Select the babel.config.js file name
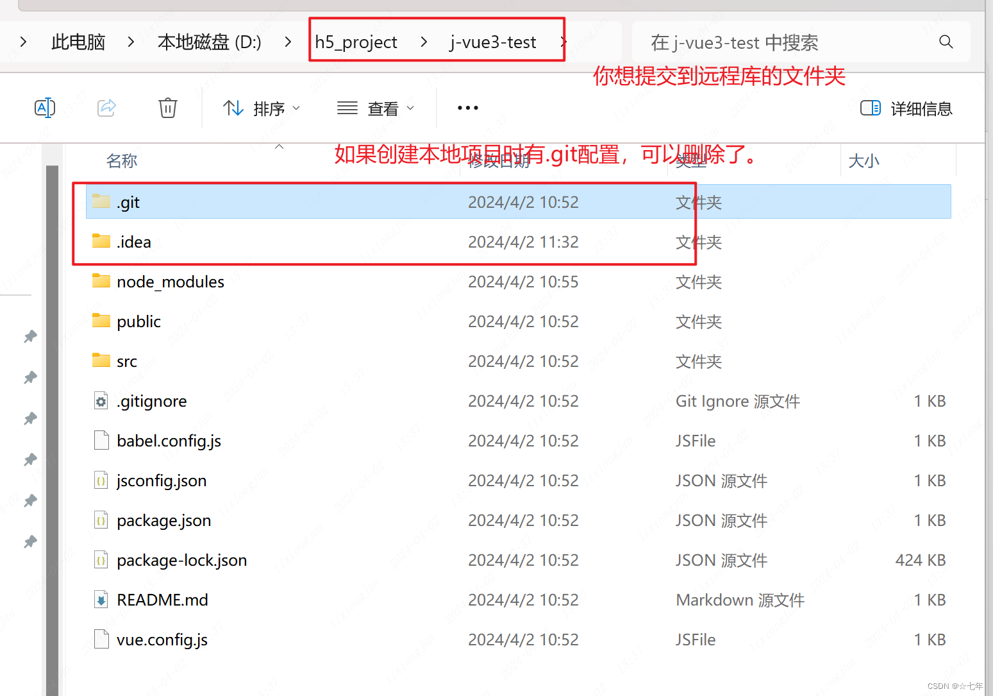Screen dimensions: 993x696 (x=169, y=441)
